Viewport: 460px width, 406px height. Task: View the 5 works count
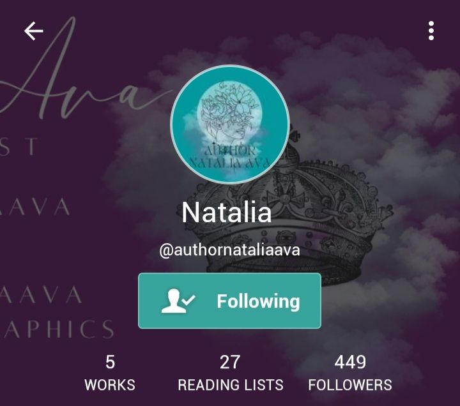pyautogui.click(x=110, y=363)
